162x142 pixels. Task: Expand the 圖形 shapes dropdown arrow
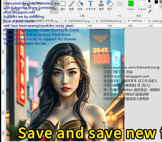(110, 12)
